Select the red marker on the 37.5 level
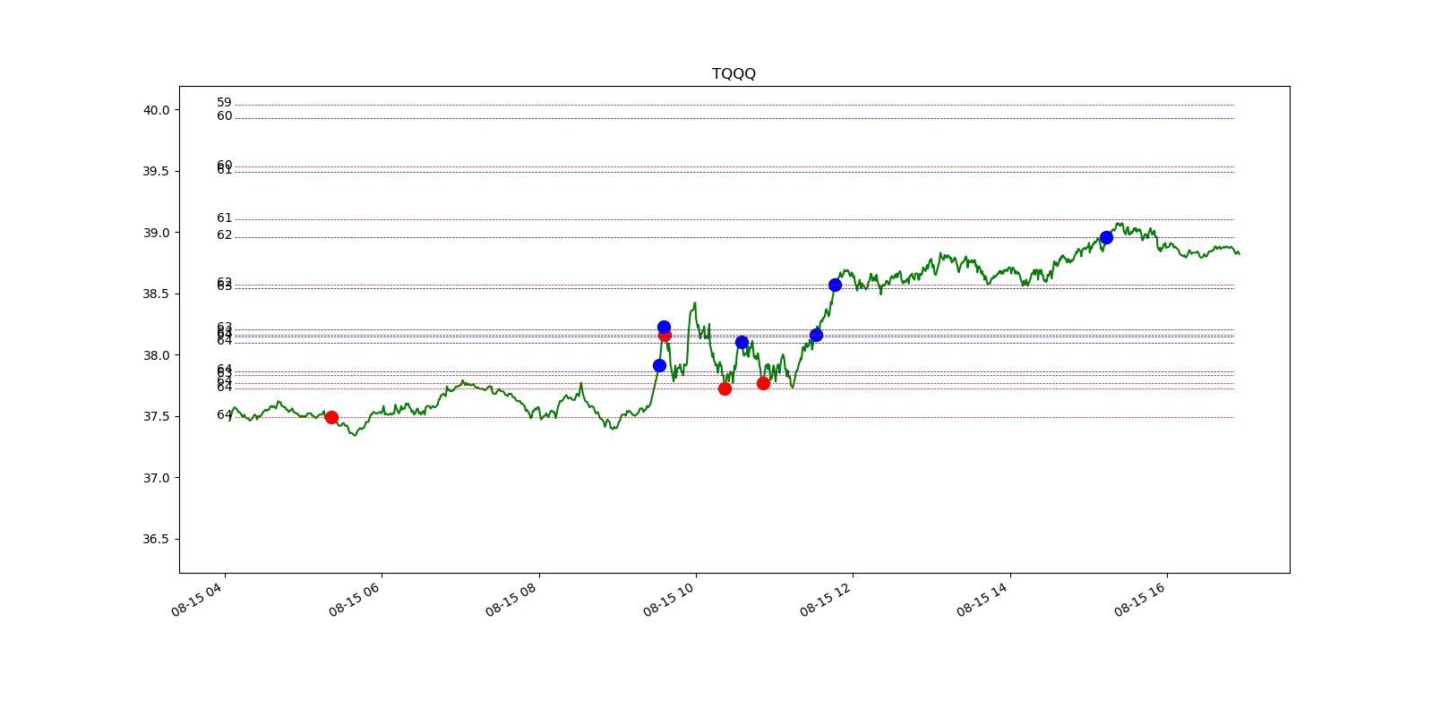 click(x=331, y=417)
